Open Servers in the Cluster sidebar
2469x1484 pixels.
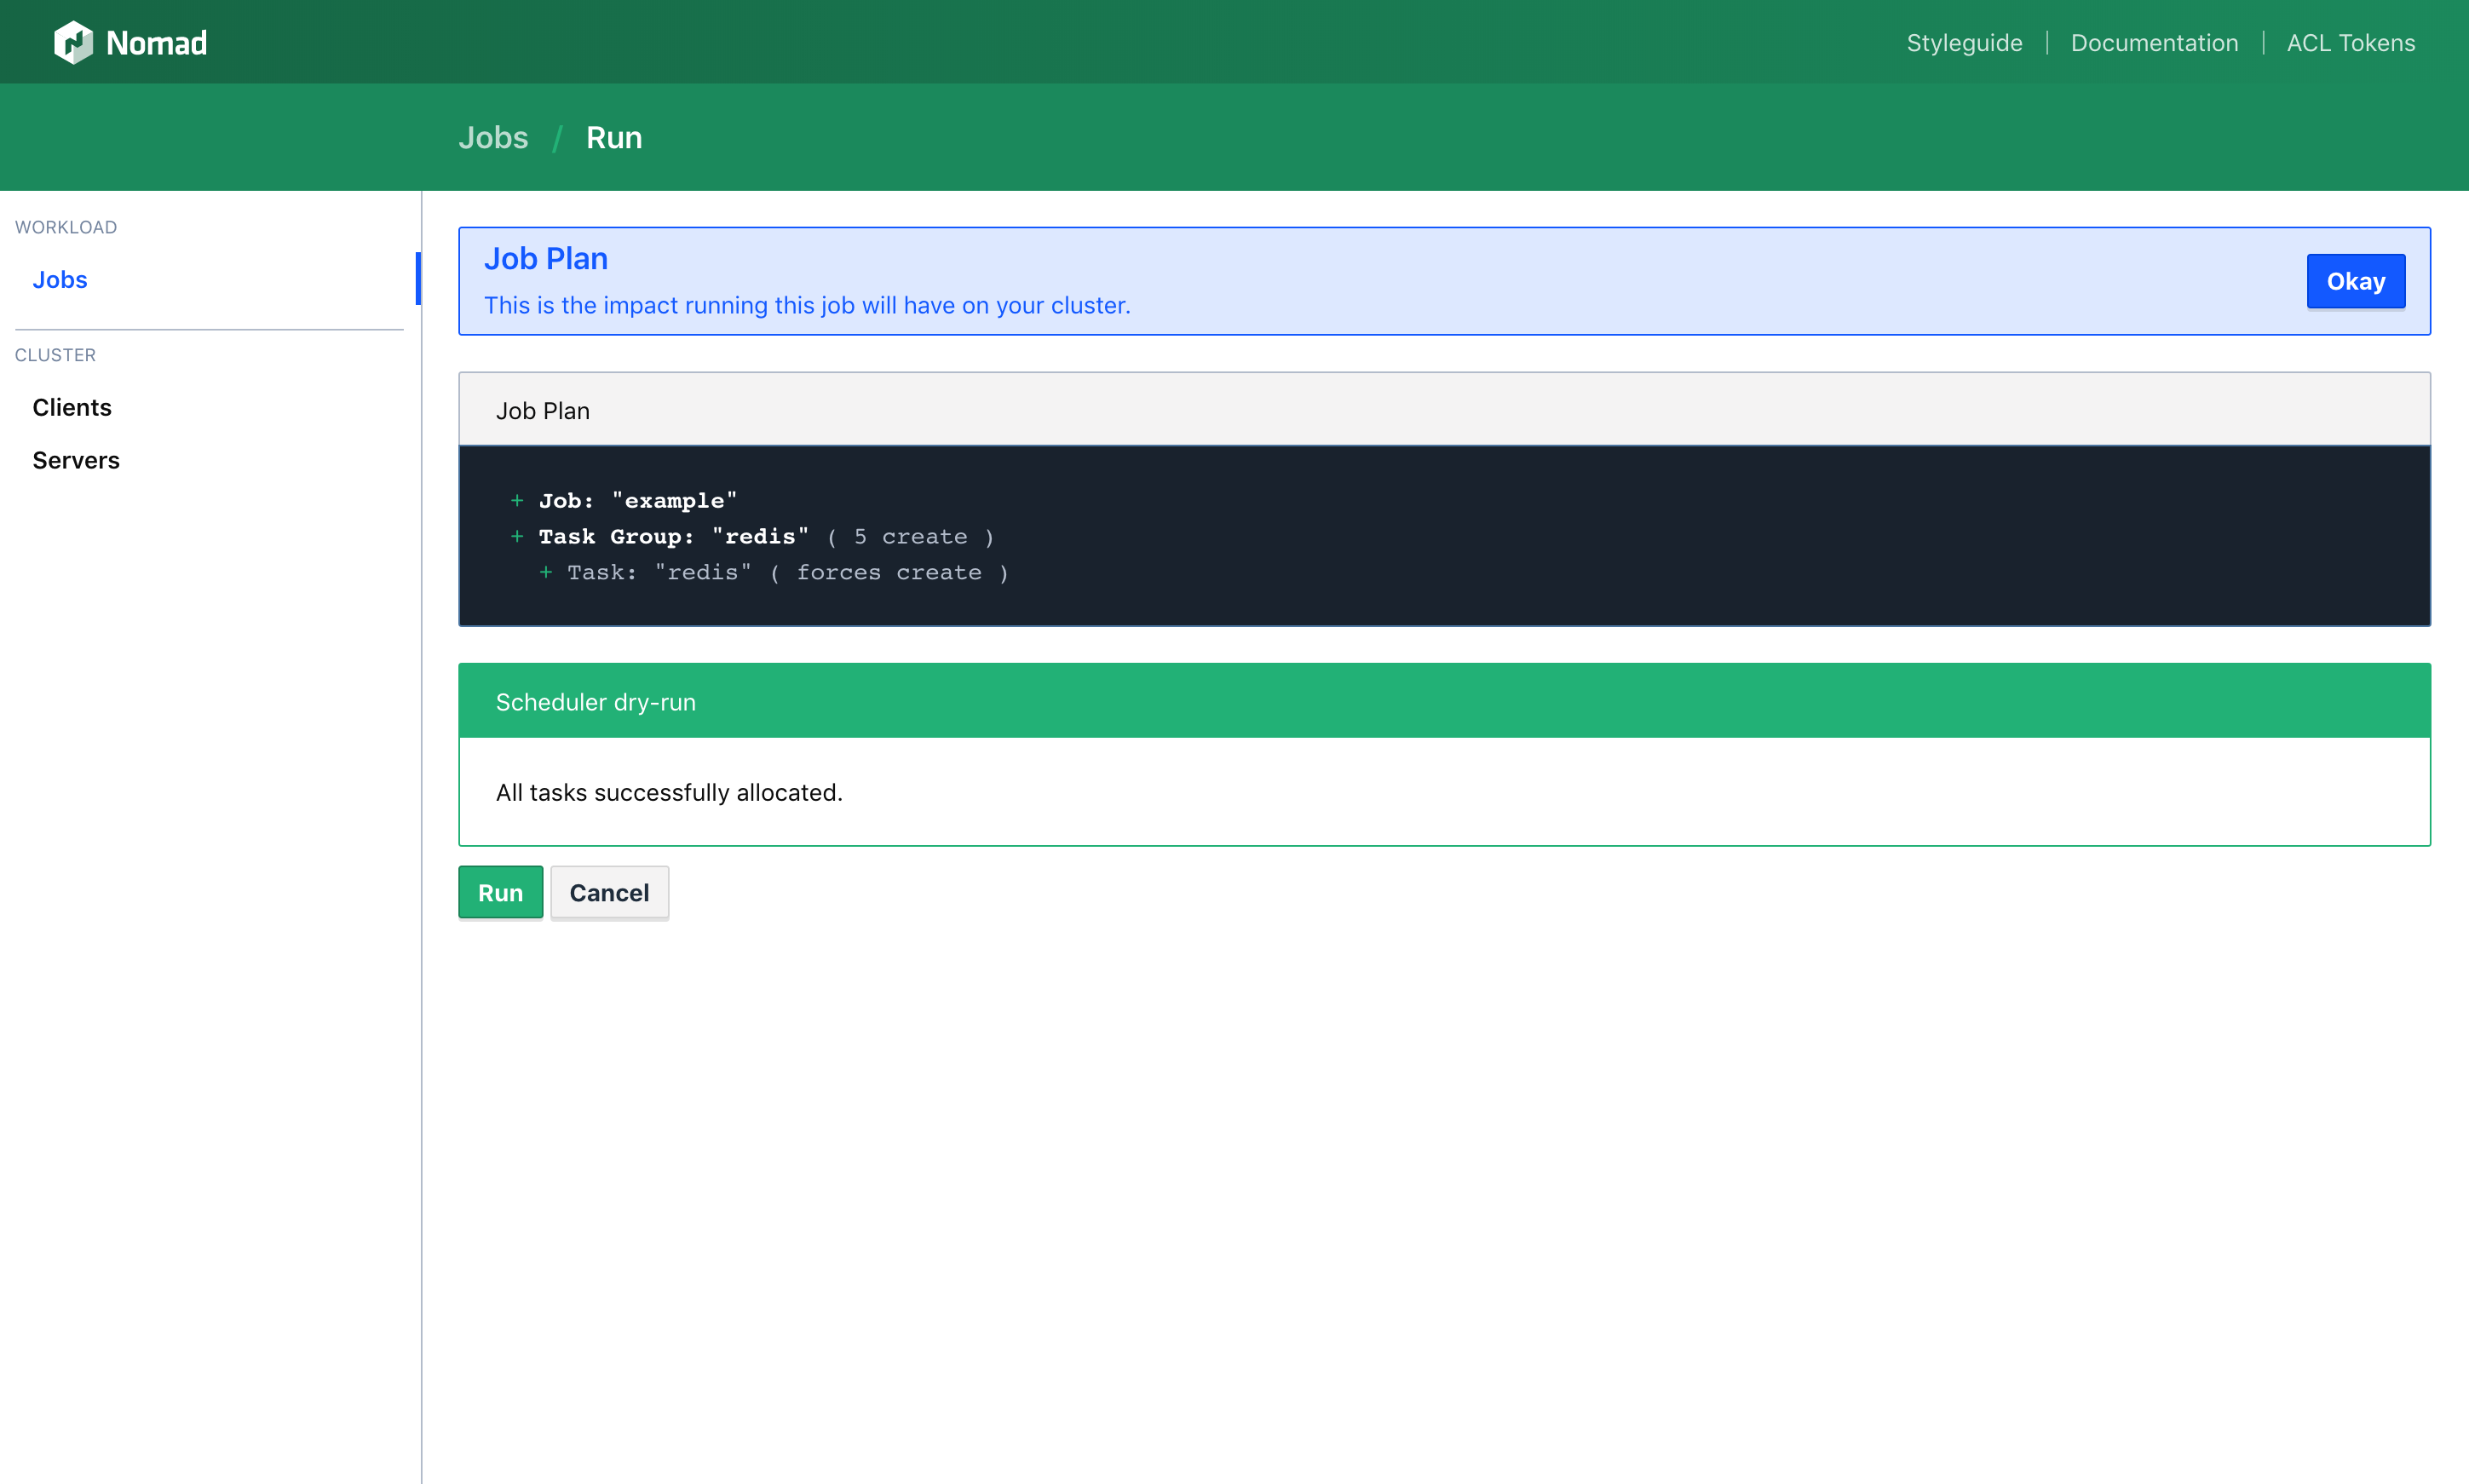pyautogui.click(x=76, y=460)
